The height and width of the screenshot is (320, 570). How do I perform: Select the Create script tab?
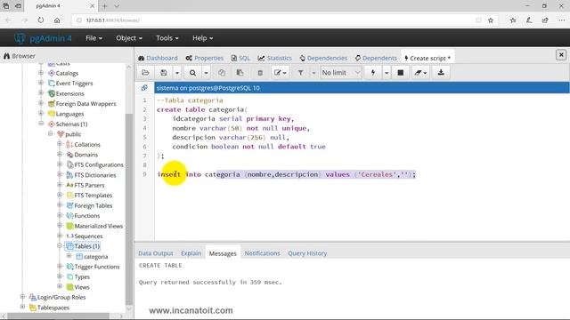pyautogui.click(x=427, y=58)
